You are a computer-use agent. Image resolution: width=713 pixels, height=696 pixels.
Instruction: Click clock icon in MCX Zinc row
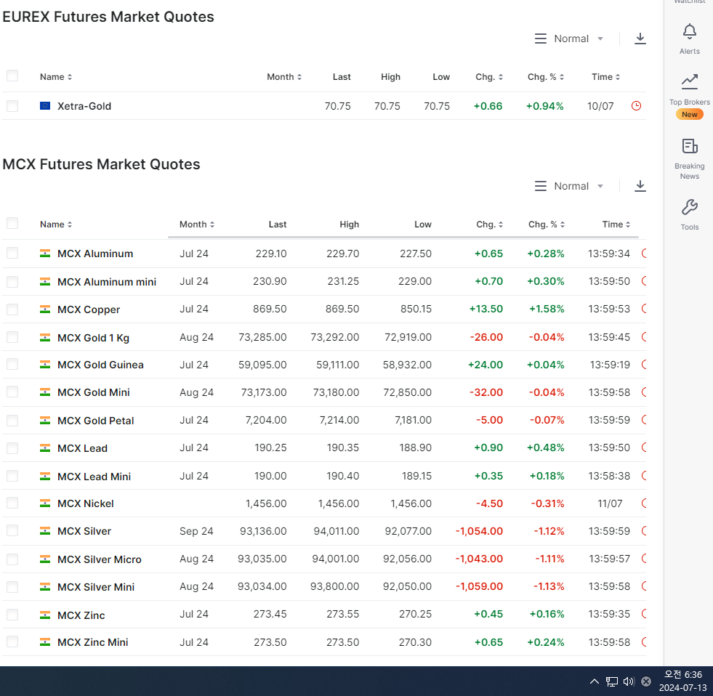644,614
